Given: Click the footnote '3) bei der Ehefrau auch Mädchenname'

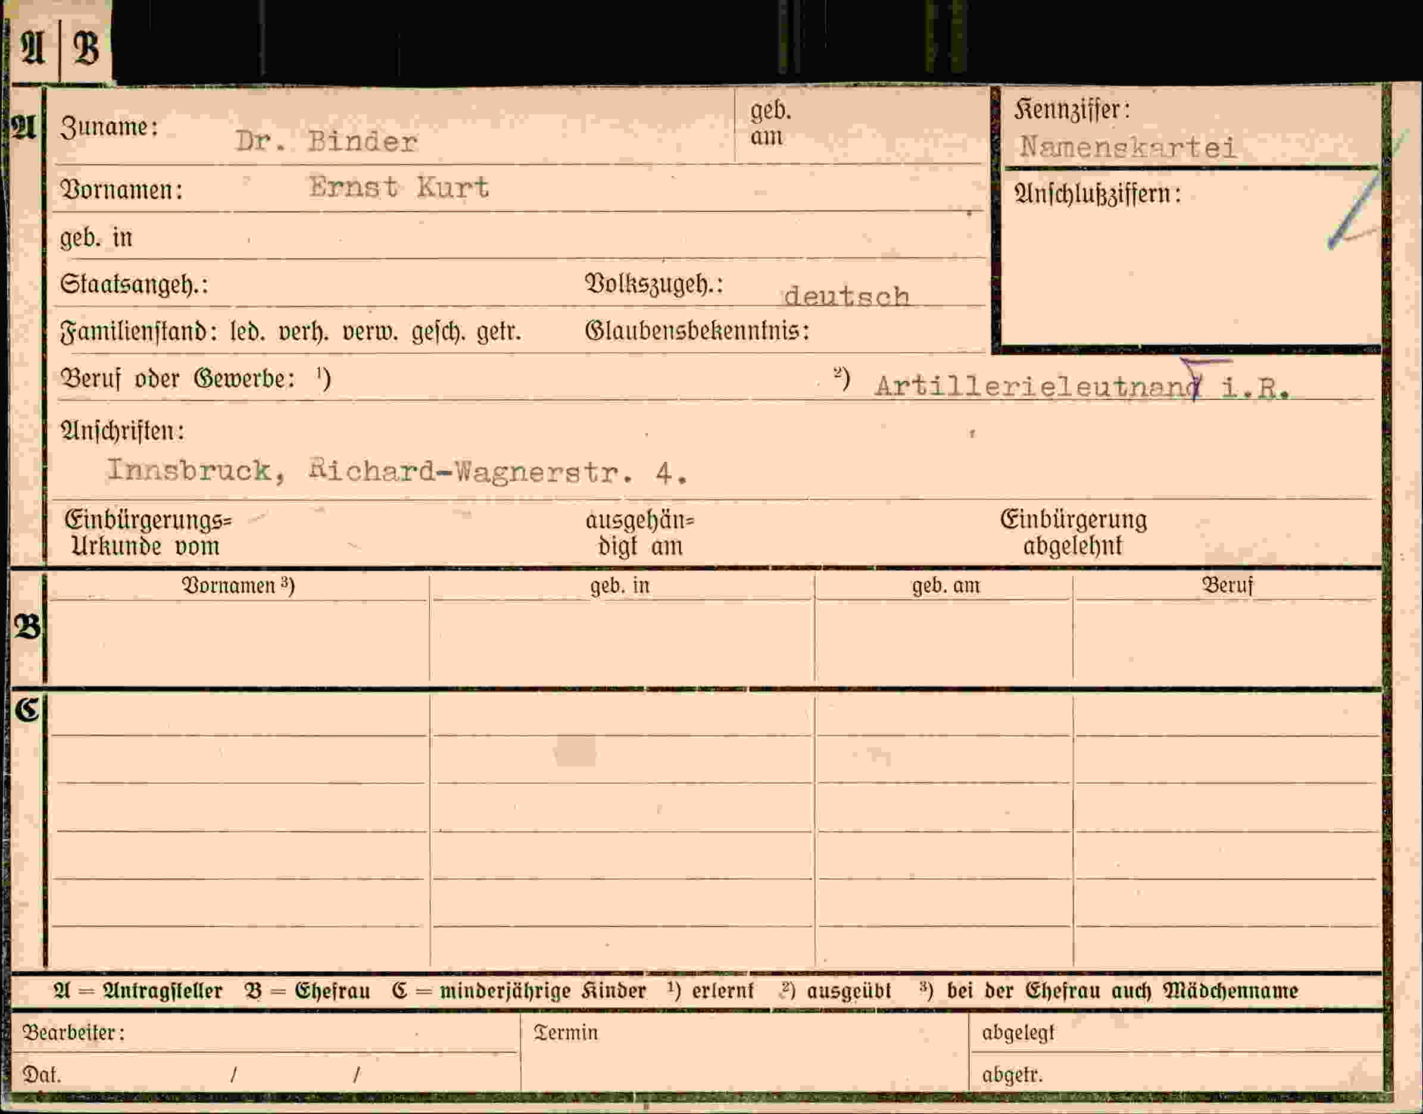Looking at the screenshot, I should (1109, 991).
